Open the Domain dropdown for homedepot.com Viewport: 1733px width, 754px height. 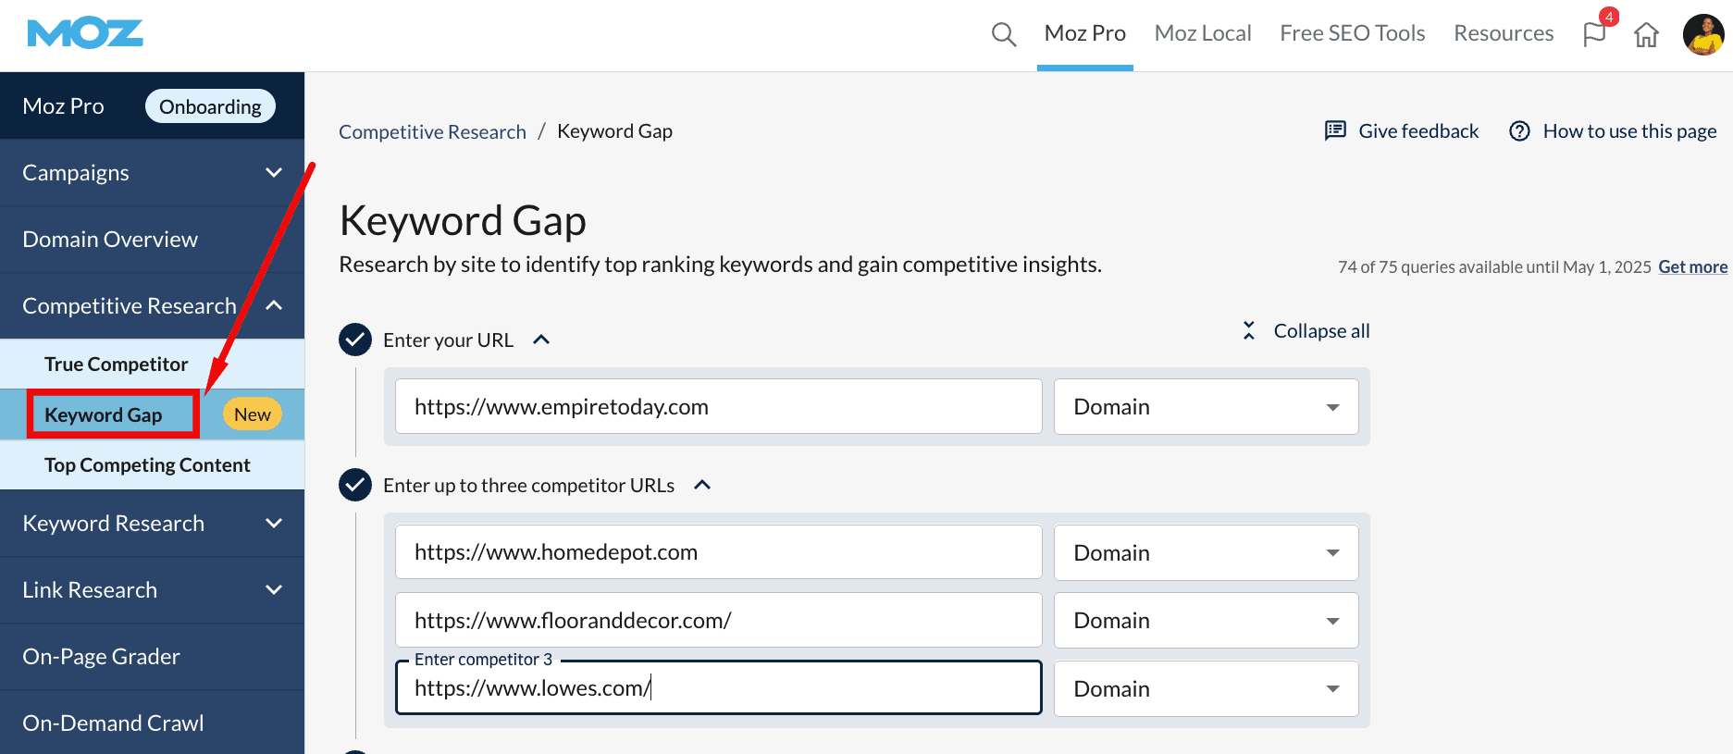pos(1206,552)
